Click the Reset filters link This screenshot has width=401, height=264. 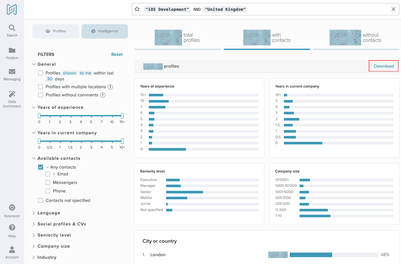[117, 55]
